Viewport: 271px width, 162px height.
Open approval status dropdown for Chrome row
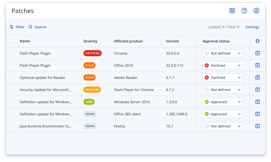[x=223, y=53]
